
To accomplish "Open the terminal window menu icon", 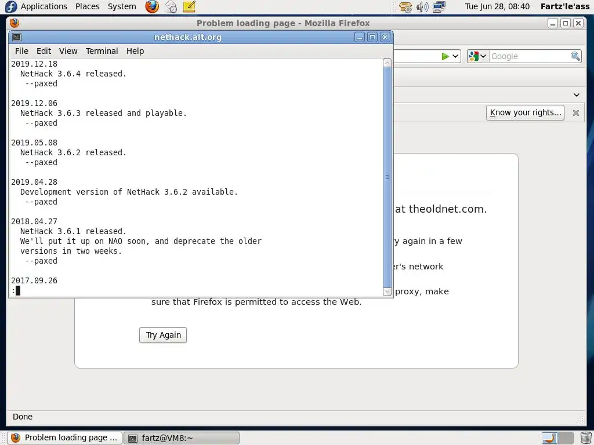I will (17, 37).
